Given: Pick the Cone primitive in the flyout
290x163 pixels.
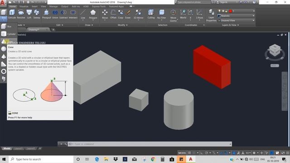Looking at the screenshot, I should coord(4,41).
